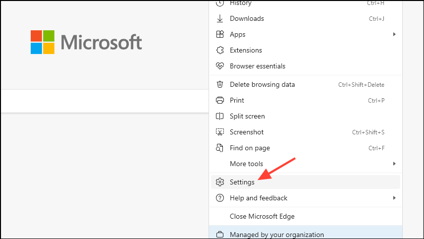Click the Split screen icon
Viewport: 424px width, 239px height.
tap(220, 117)
